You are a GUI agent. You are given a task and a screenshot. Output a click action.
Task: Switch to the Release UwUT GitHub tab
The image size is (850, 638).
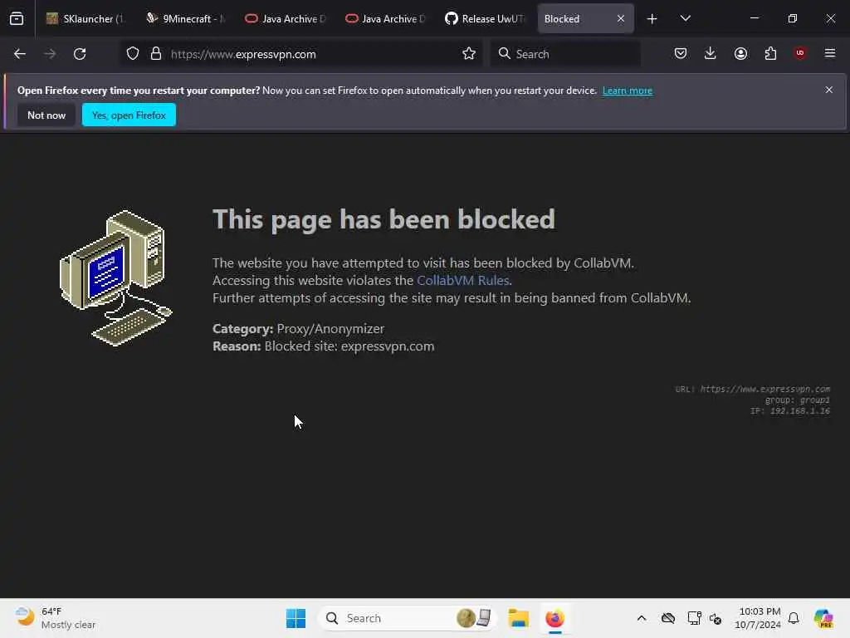pyautogui.click(x=485, y=18)
